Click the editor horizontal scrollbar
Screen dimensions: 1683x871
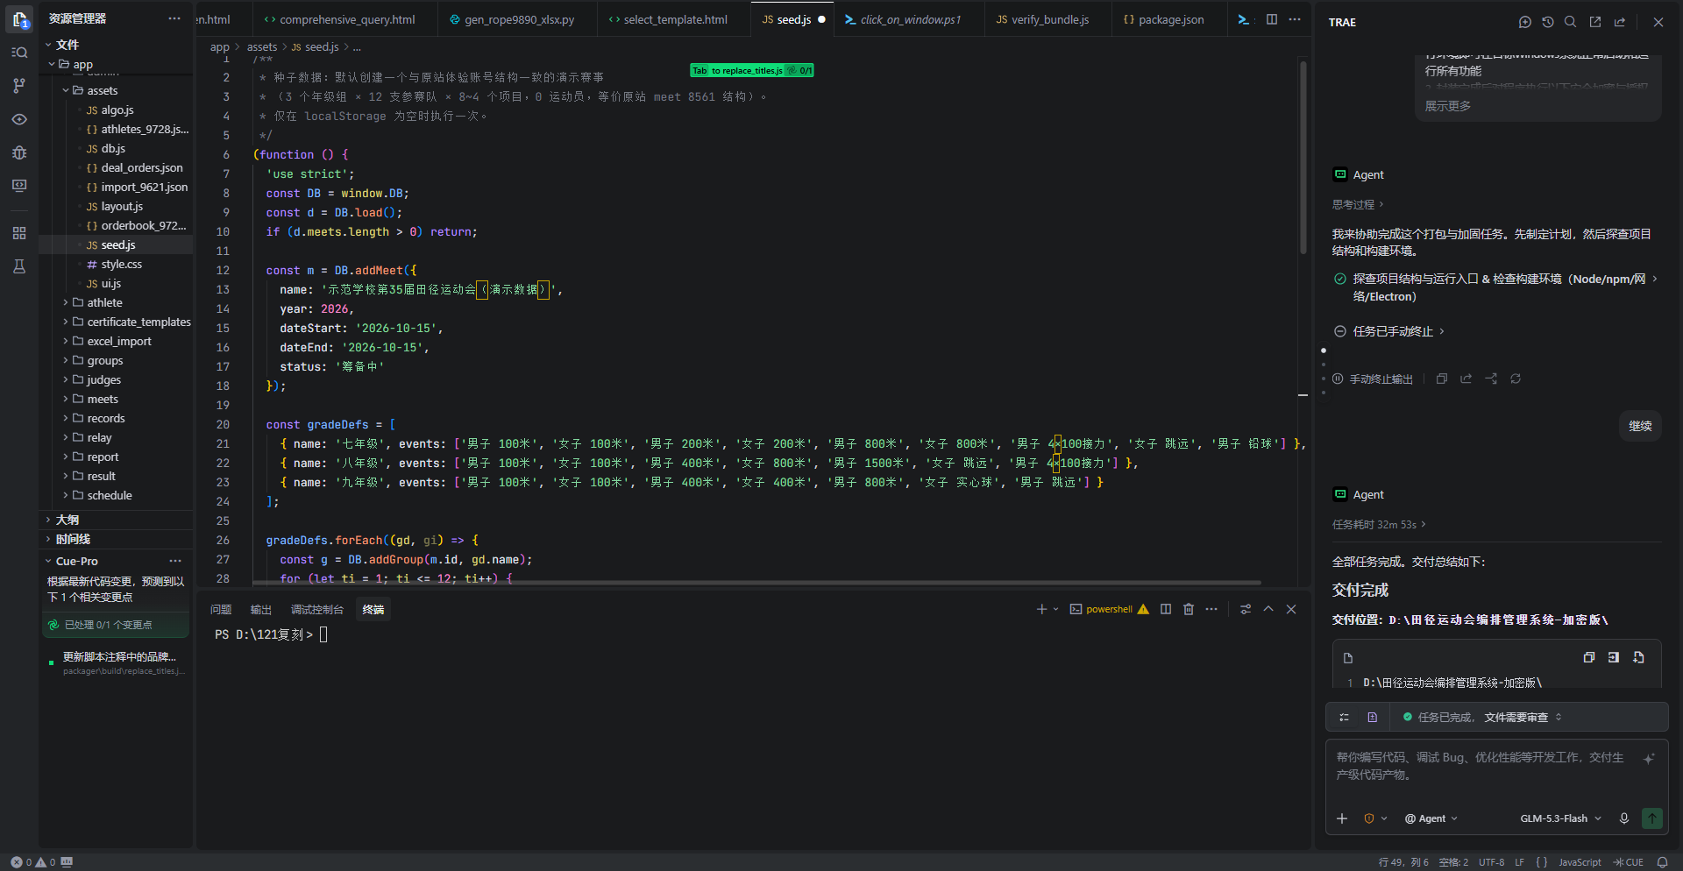click(x=757, y=582)
